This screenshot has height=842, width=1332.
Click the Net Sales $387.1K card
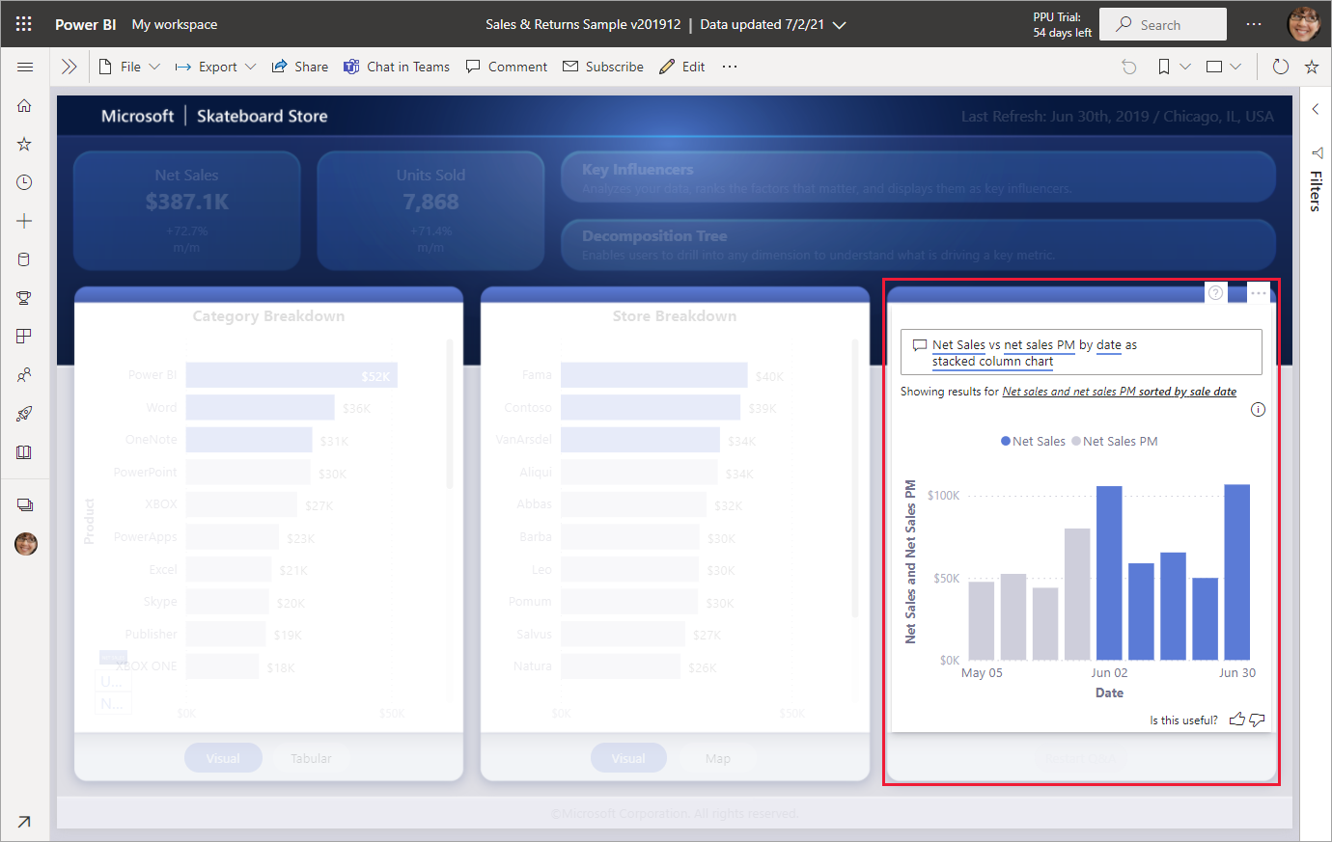pyautogui.click(x=187, y=210)
